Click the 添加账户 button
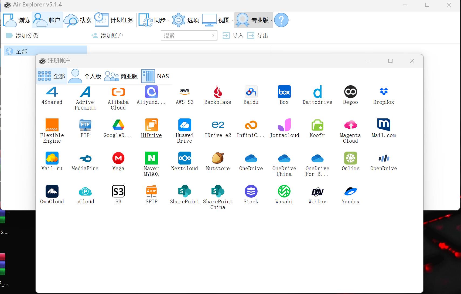The width and height of the screenshot is (461, 294). tap(107, 36)
